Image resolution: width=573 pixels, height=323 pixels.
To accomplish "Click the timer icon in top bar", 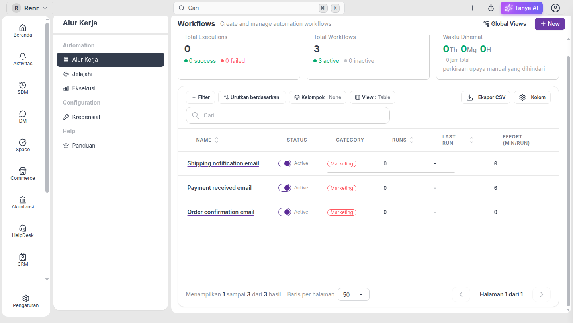I will [x=491, y=8].
